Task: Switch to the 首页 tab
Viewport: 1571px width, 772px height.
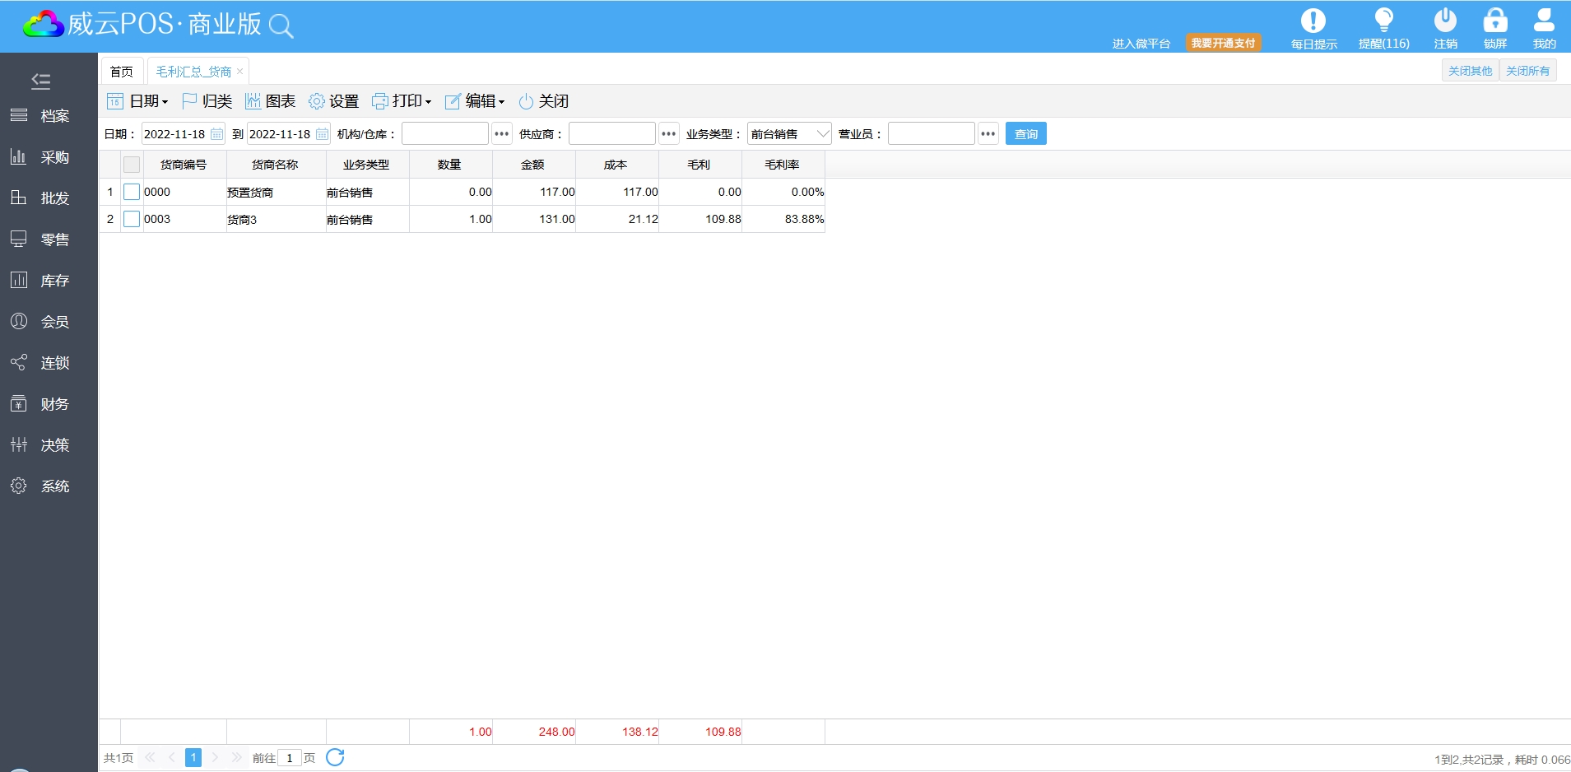Action: (x=122, y=72)
